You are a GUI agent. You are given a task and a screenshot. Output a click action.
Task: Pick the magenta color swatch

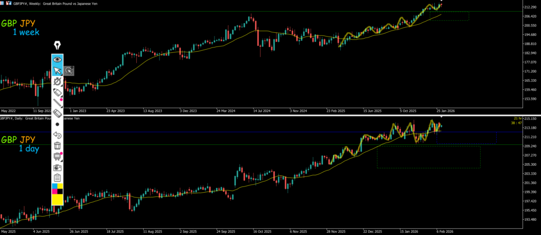[x=54, y=192]
